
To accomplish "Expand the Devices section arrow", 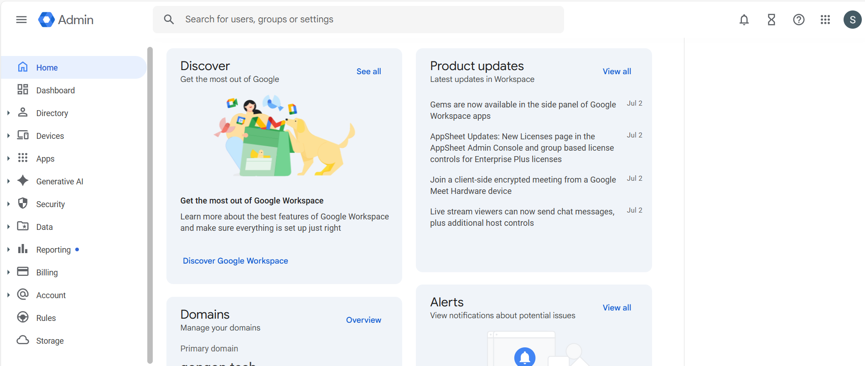I will pyautogui.click(x=8, y=136).
